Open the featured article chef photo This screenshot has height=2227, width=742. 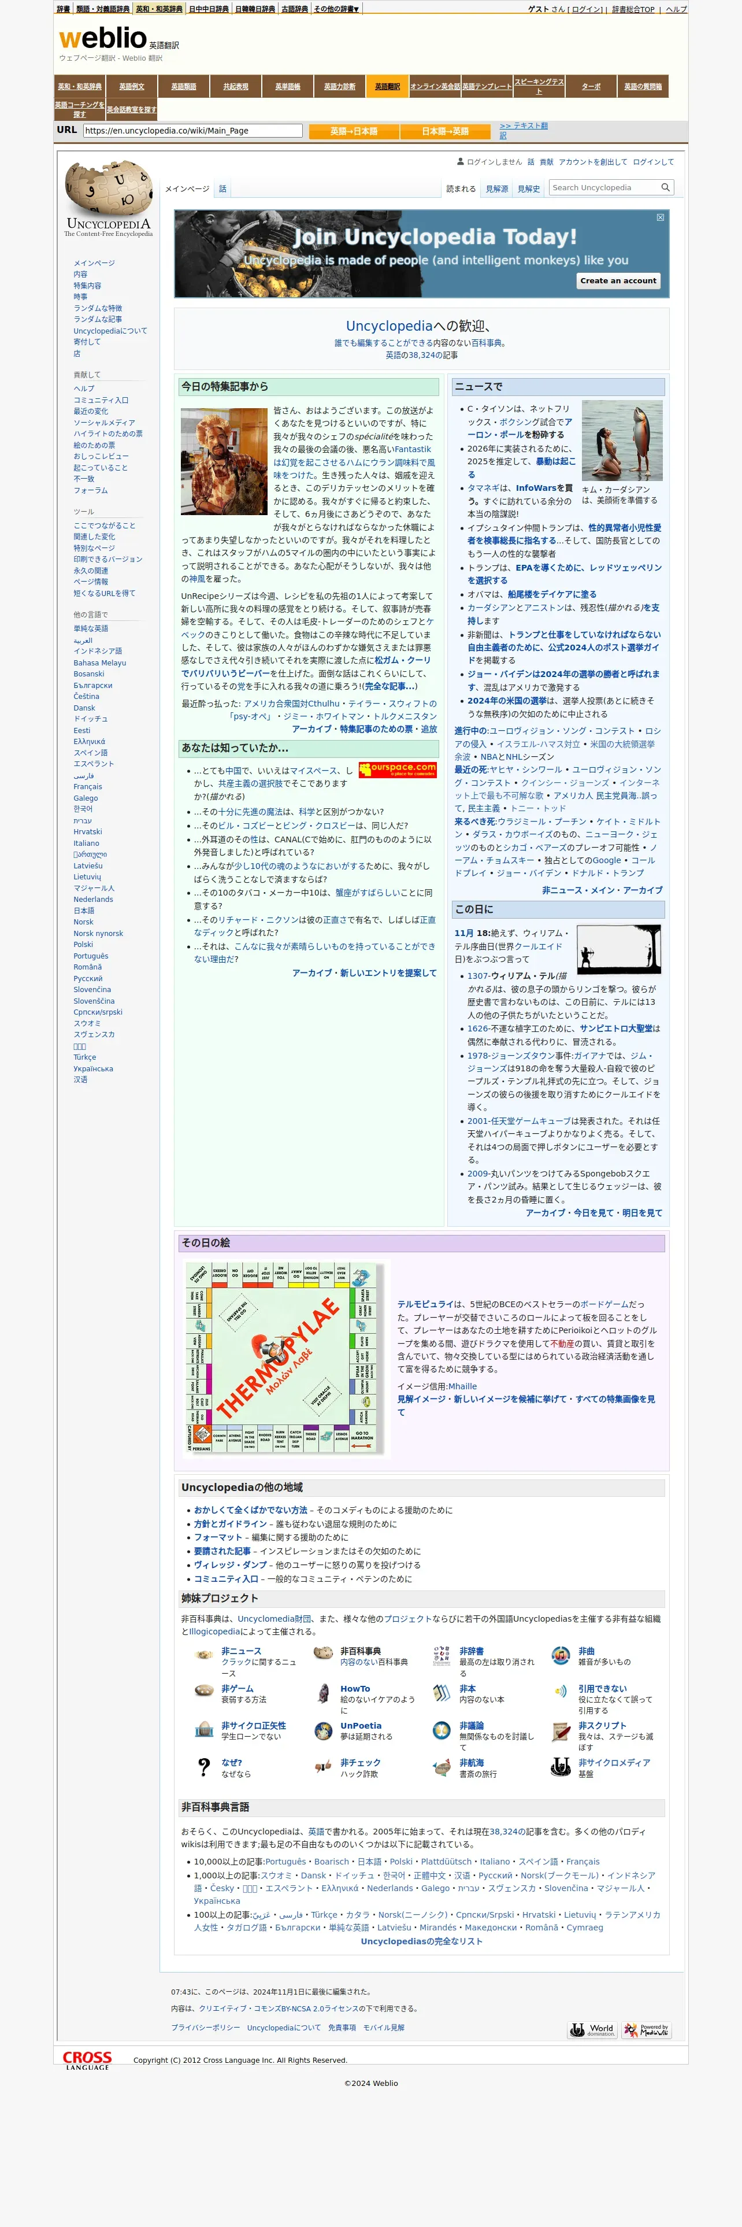click(x=224, y=462)
